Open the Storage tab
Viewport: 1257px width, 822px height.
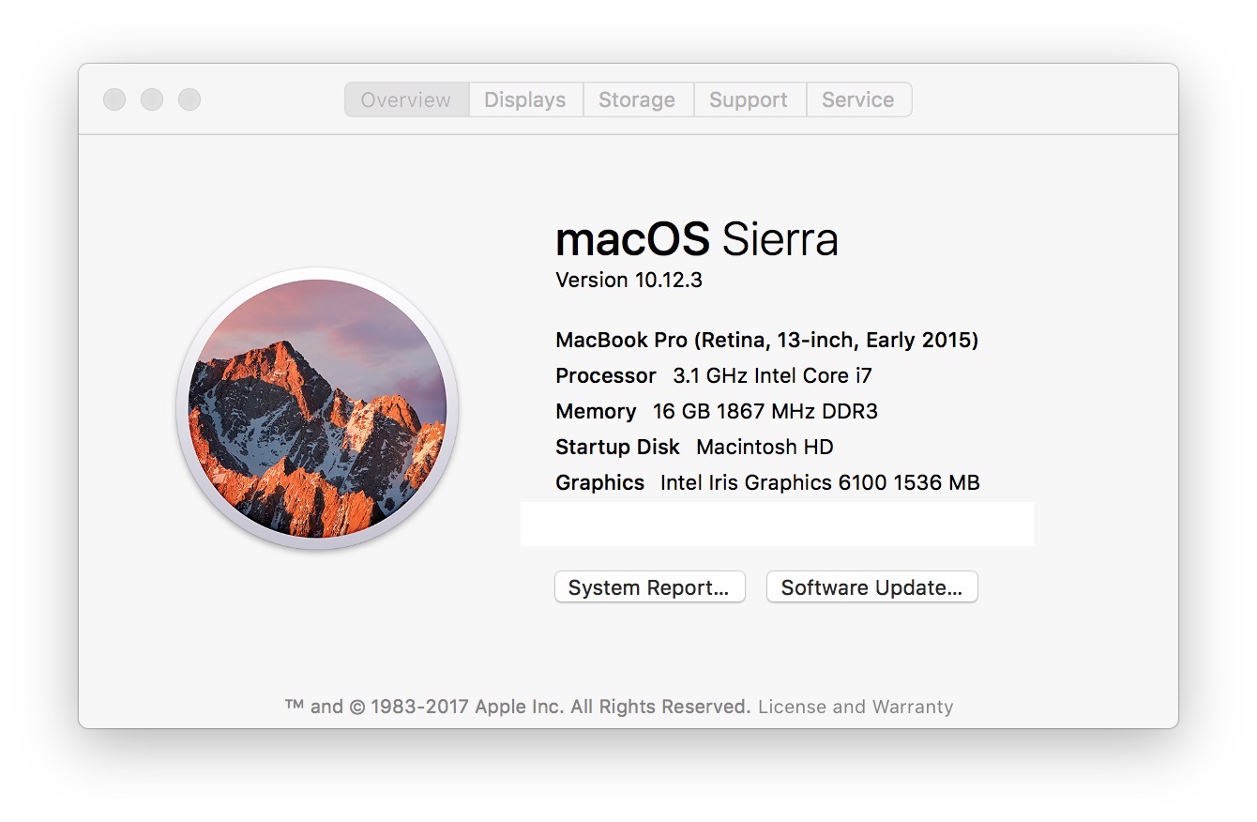pos(638,99)
